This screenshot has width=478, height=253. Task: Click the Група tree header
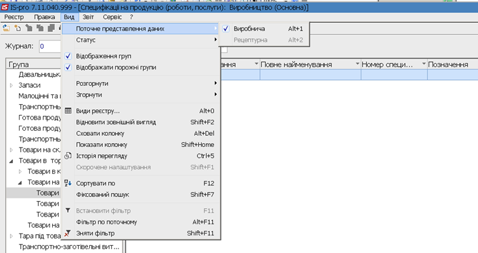tap(33, 64)
